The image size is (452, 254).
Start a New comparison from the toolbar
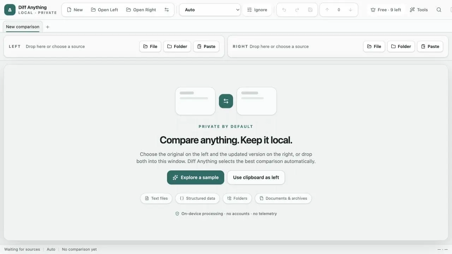(75, 10)
